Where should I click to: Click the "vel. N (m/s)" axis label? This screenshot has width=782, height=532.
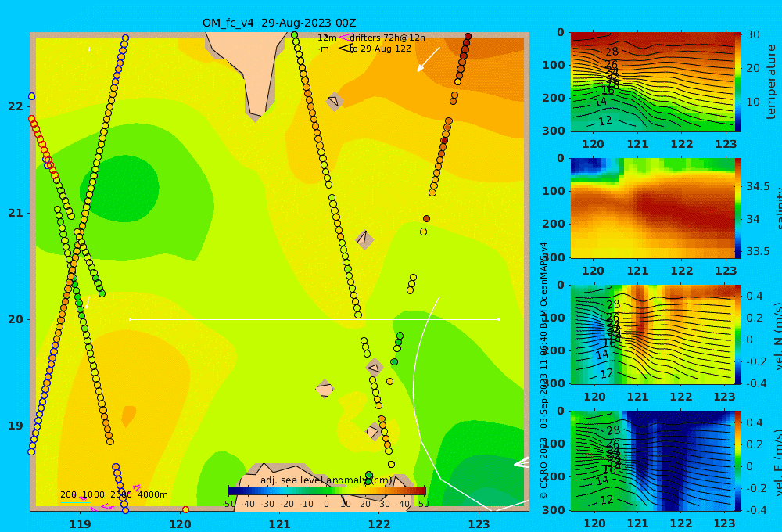[x=779, y=336]
